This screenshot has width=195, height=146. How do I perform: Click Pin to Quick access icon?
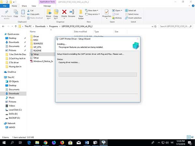(6, 12)
